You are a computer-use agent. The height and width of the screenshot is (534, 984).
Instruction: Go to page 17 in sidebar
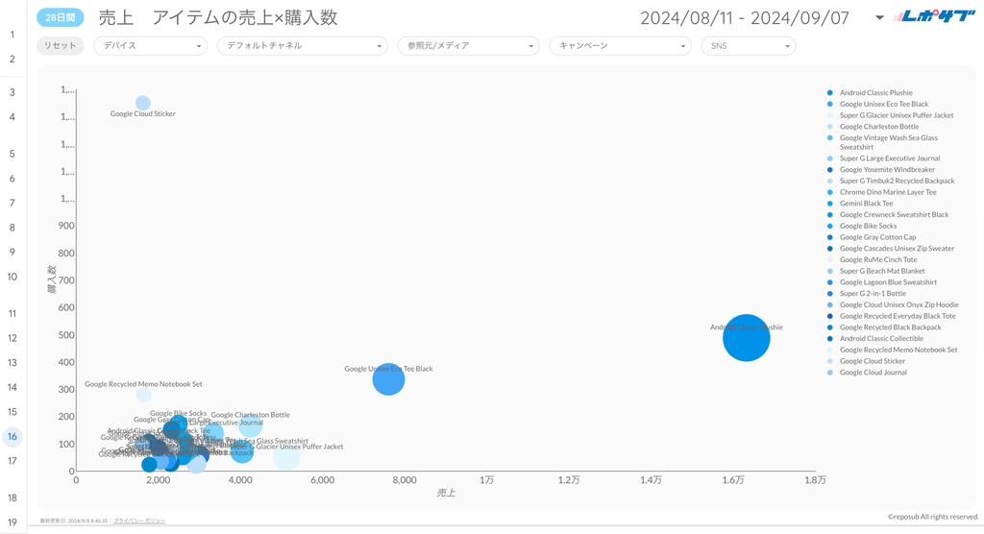[12, 461]
